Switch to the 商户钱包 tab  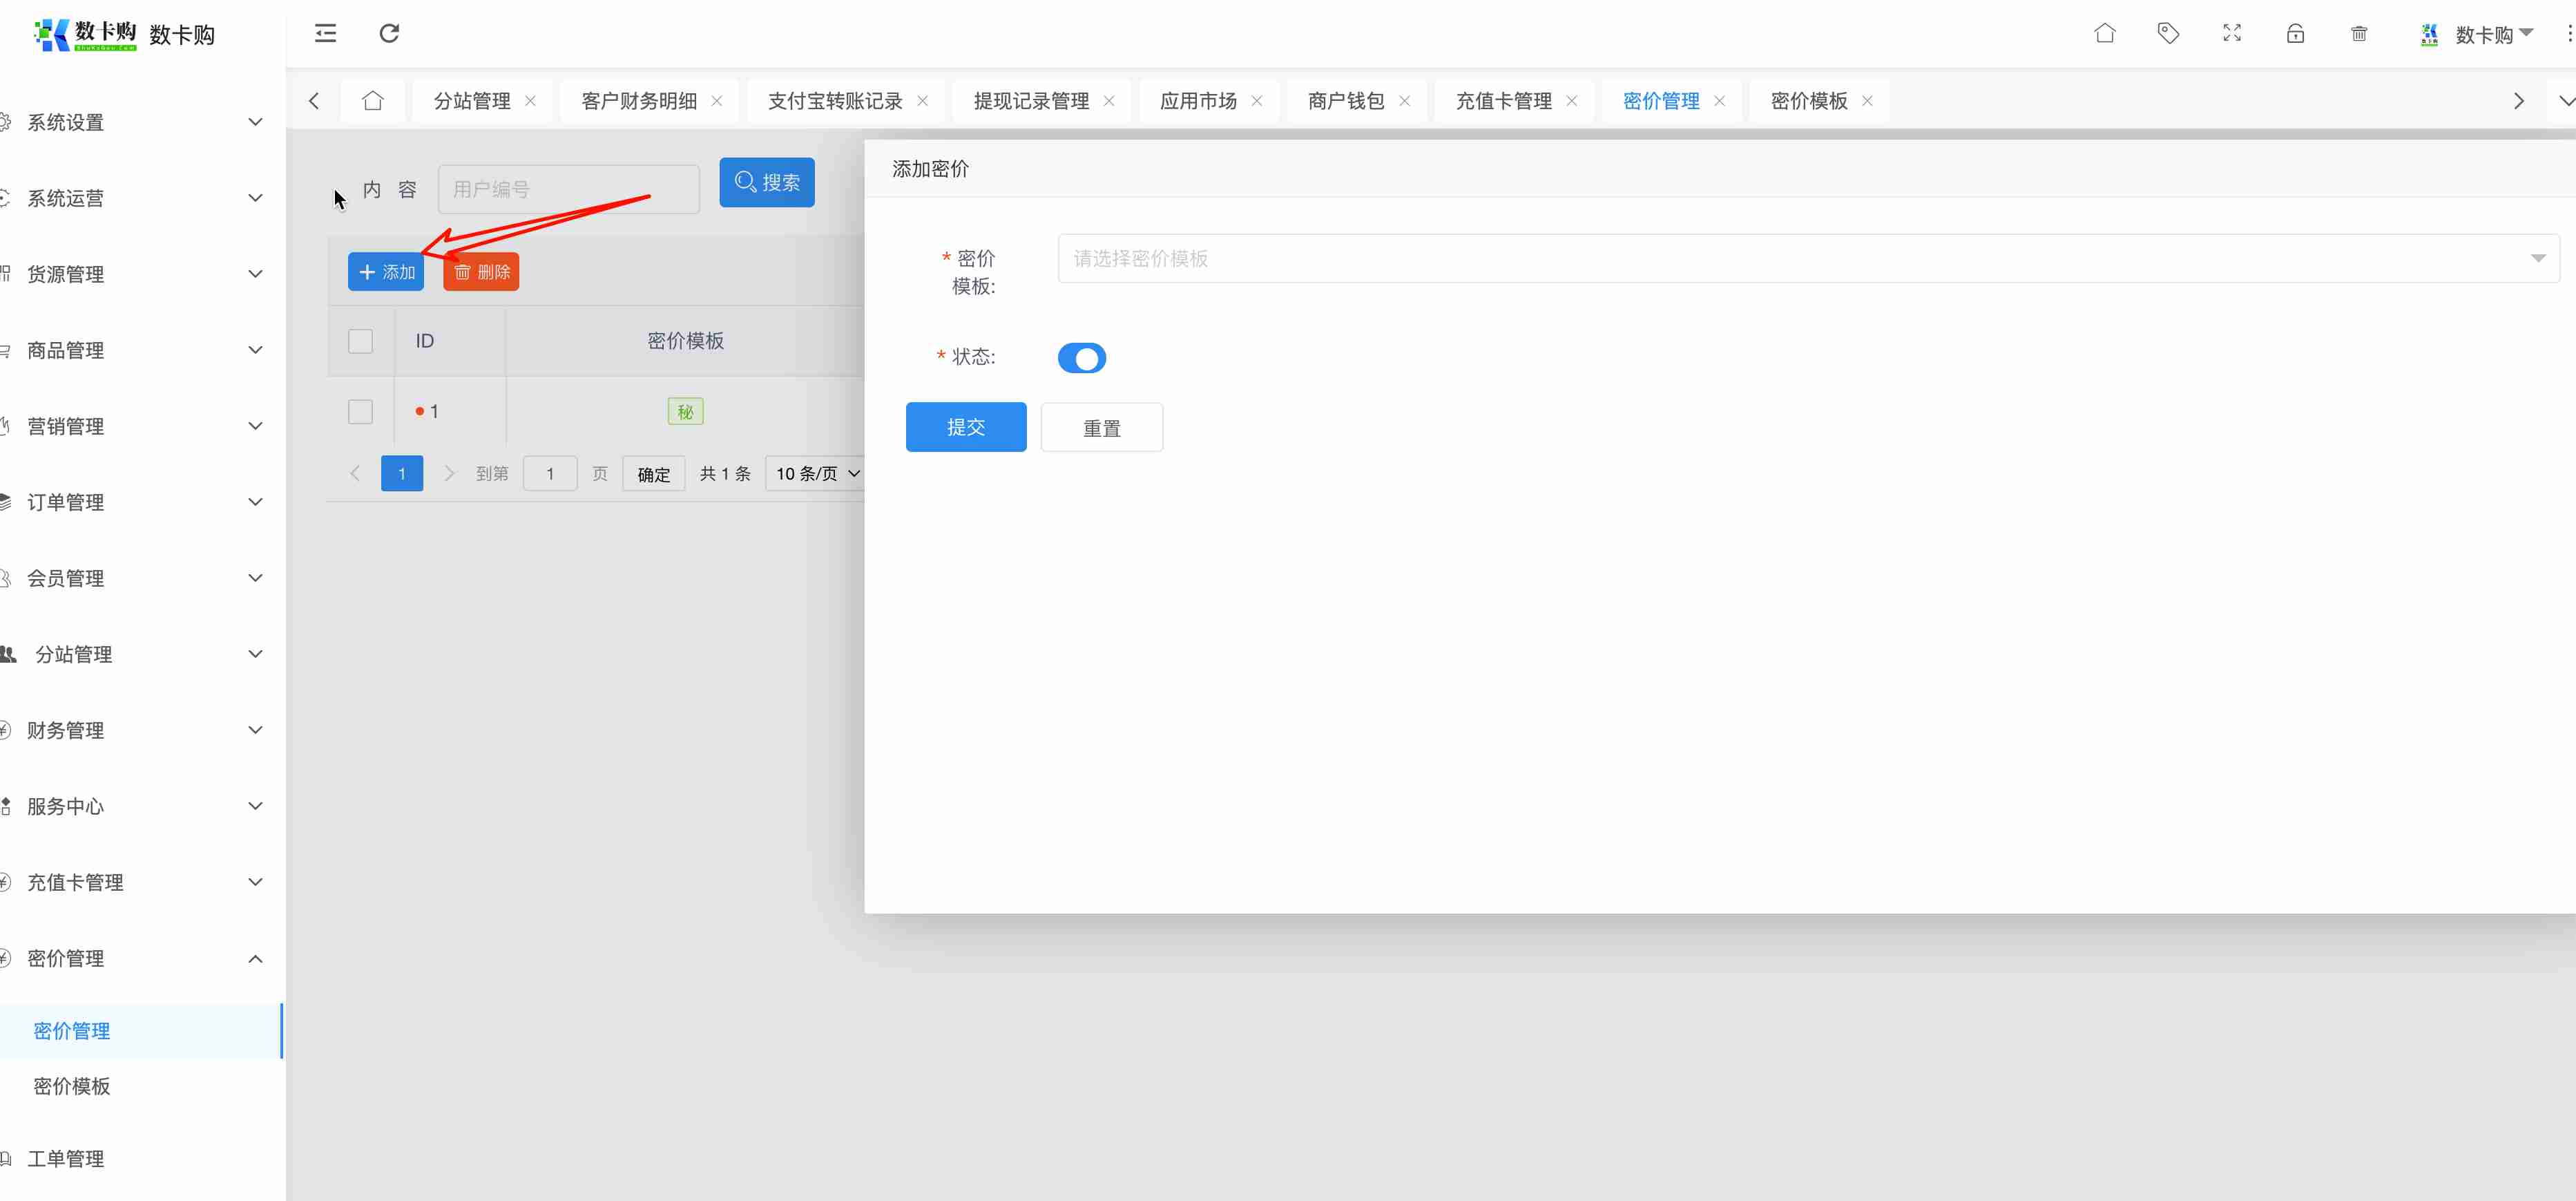coord(1345,101)
